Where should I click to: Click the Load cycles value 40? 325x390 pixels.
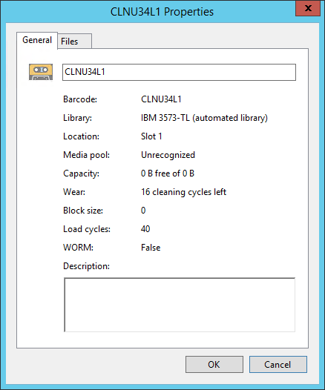tap(145, 229)
